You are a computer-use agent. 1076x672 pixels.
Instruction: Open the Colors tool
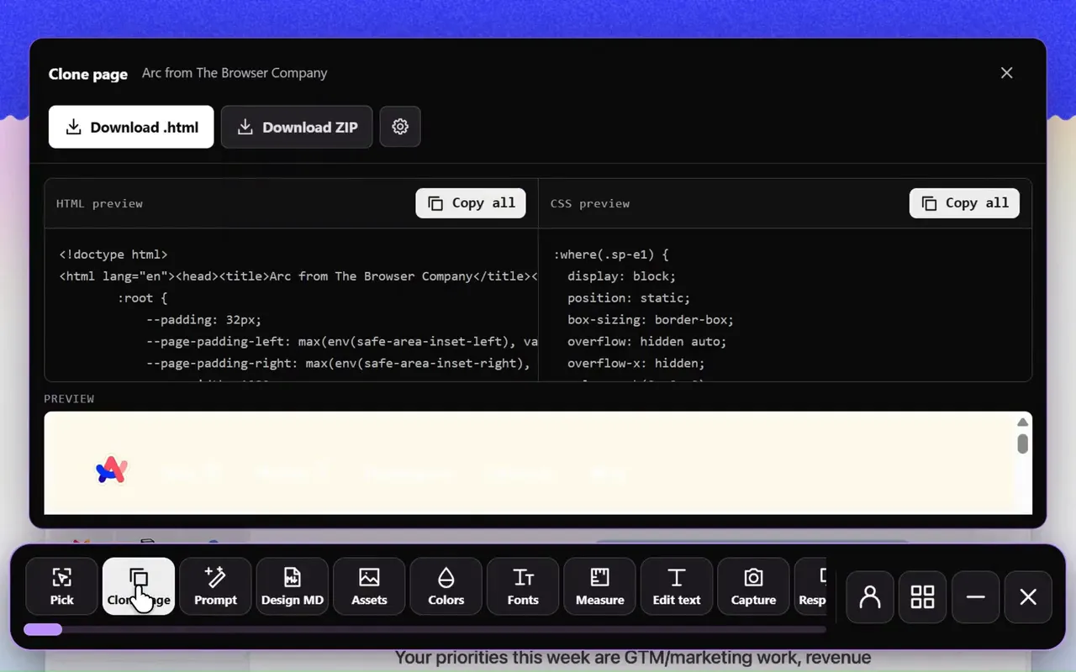[x=446, y=586]
